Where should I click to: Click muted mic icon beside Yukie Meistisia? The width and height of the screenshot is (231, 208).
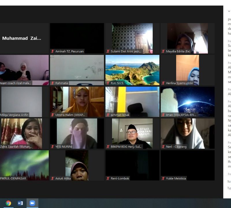click(x=163, y=179)
